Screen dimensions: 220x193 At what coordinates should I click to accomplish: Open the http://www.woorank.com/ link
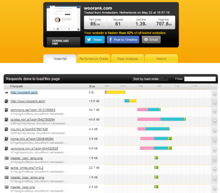coord(28,101)
